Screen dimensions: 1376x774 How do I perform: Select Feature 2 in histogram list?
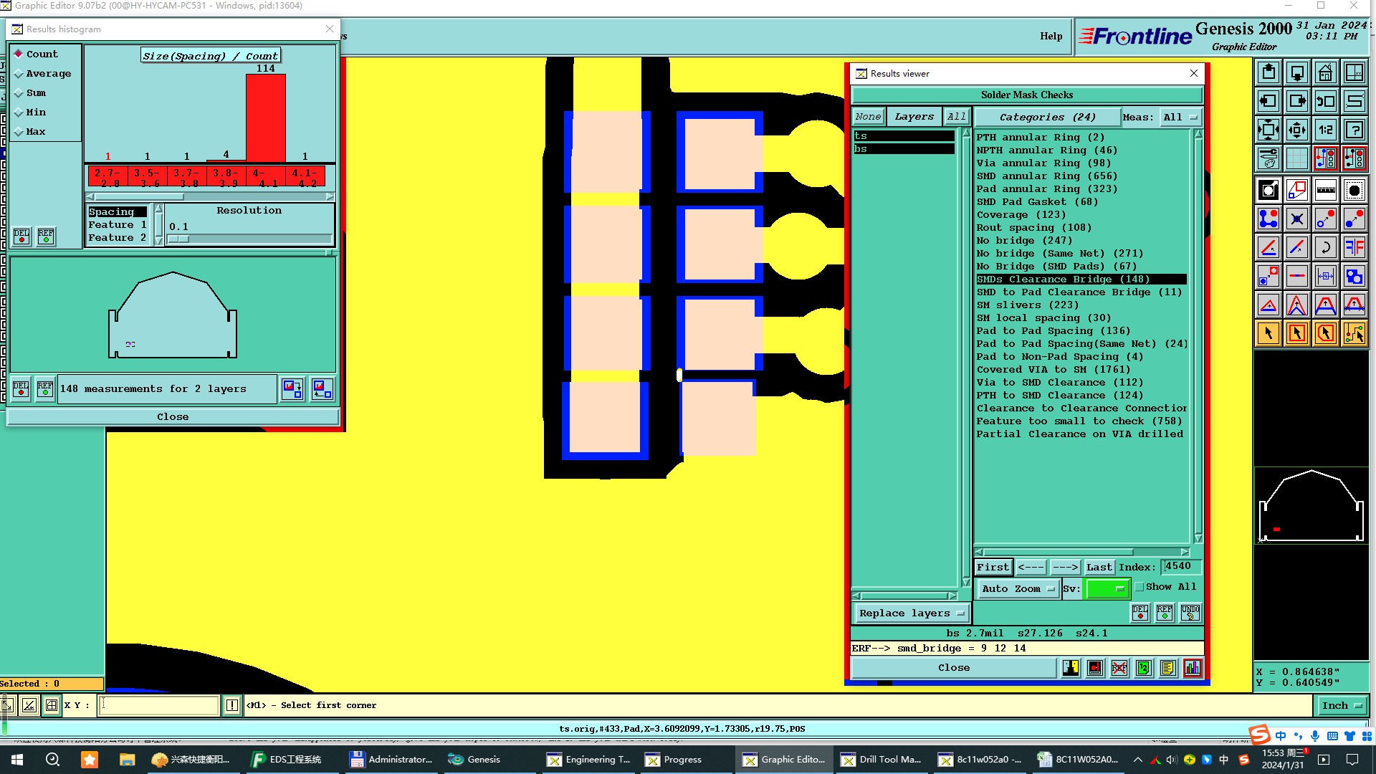pyautogui.click(x=118, y=237)
